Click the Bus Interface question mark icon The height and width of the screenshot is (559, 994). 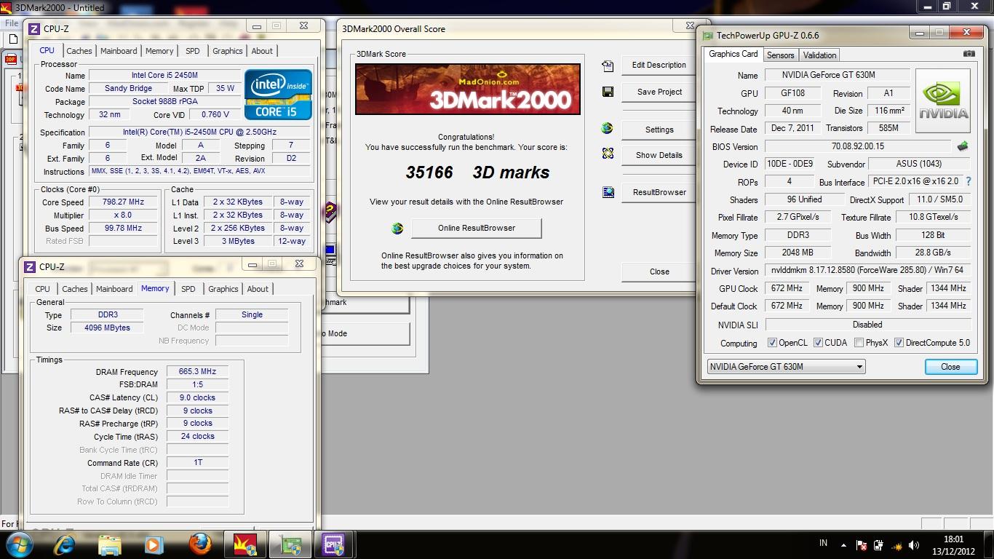tap(968, 181)
